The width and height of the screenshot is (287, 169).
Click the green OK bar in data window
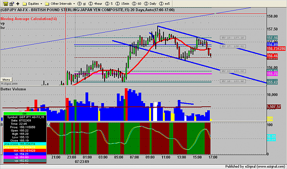[x=24, y=114]
